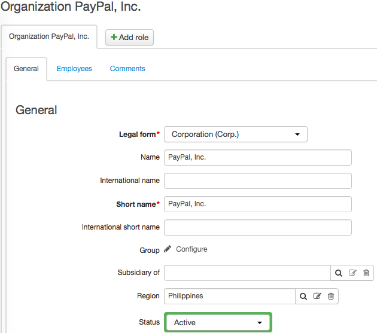The height and width of the screenshot is (333, 377).
Task: Click the green plus Add role button
Action: 129,37
